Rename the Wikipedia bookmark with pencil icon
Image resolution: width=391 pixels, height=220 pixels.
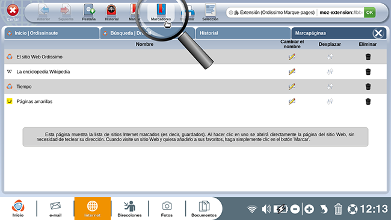tap(292, 72)
